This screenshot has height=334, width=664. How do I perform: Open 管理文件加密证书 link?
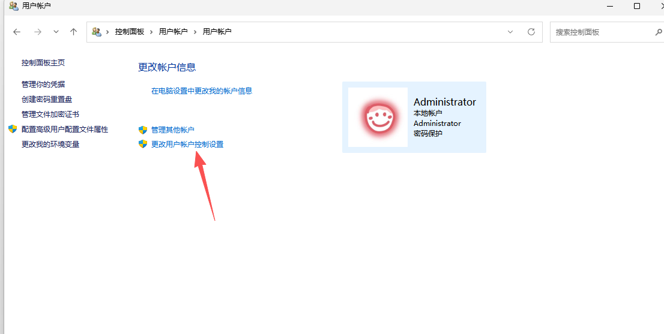pos(50,114)
